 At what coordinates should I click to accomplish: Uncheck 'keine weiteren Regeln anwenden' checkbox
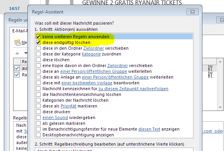click(38, 37)
